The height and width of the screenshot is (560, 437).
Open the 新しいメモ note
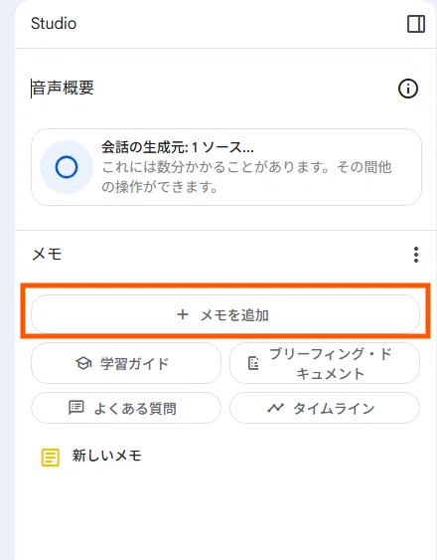(x=106, y=456)
